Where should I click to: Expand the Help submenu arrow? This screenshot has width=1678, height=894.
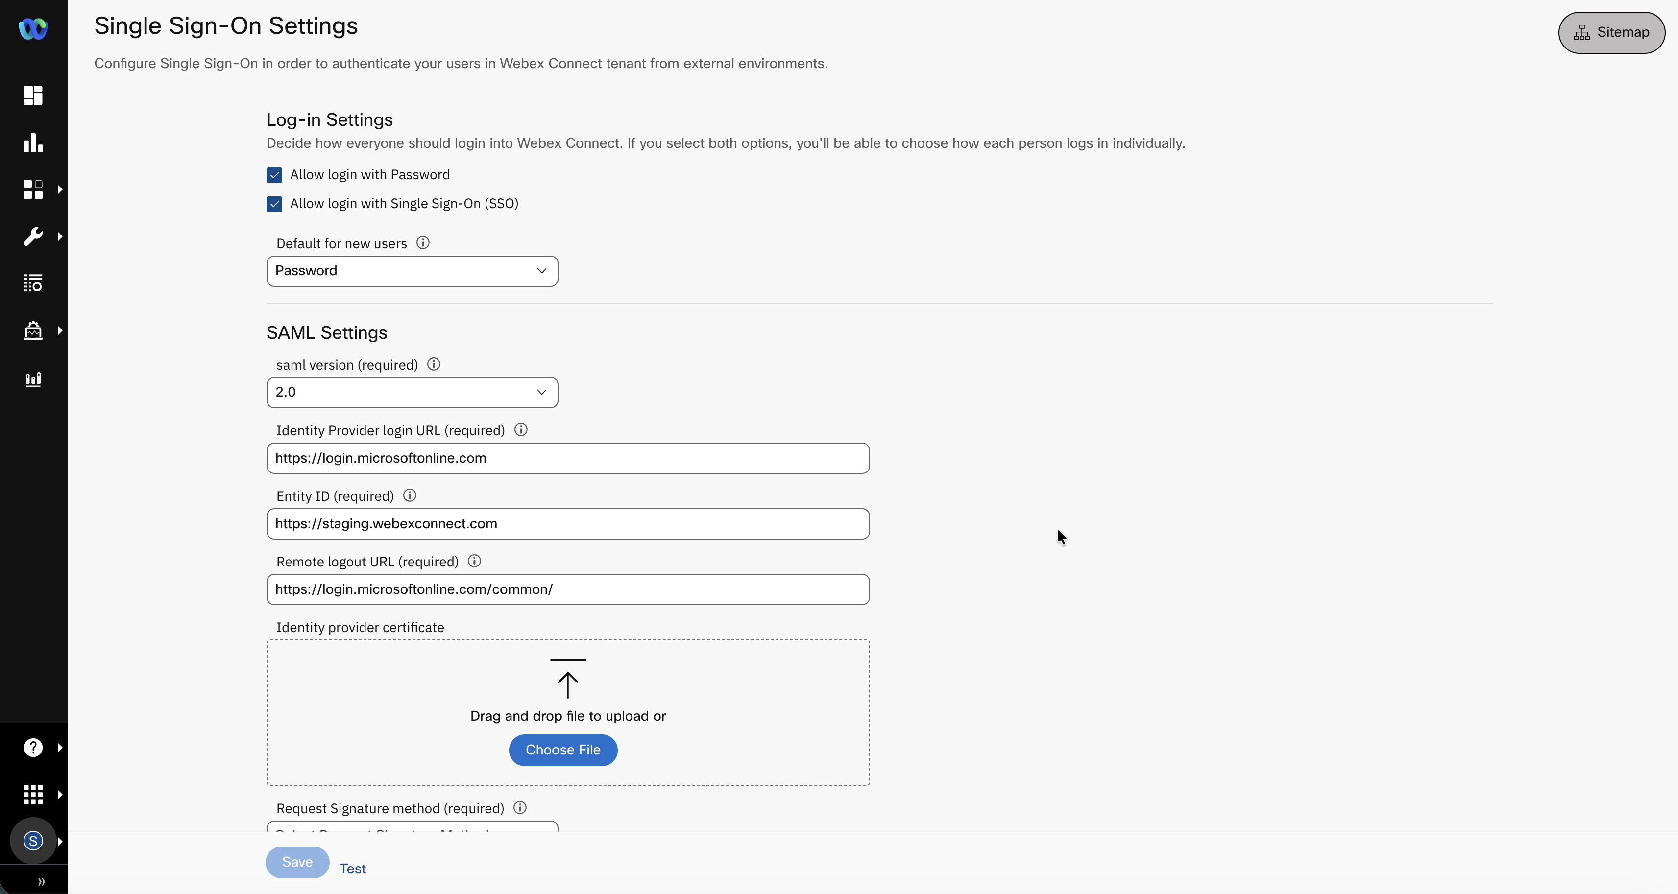(60, 748)
